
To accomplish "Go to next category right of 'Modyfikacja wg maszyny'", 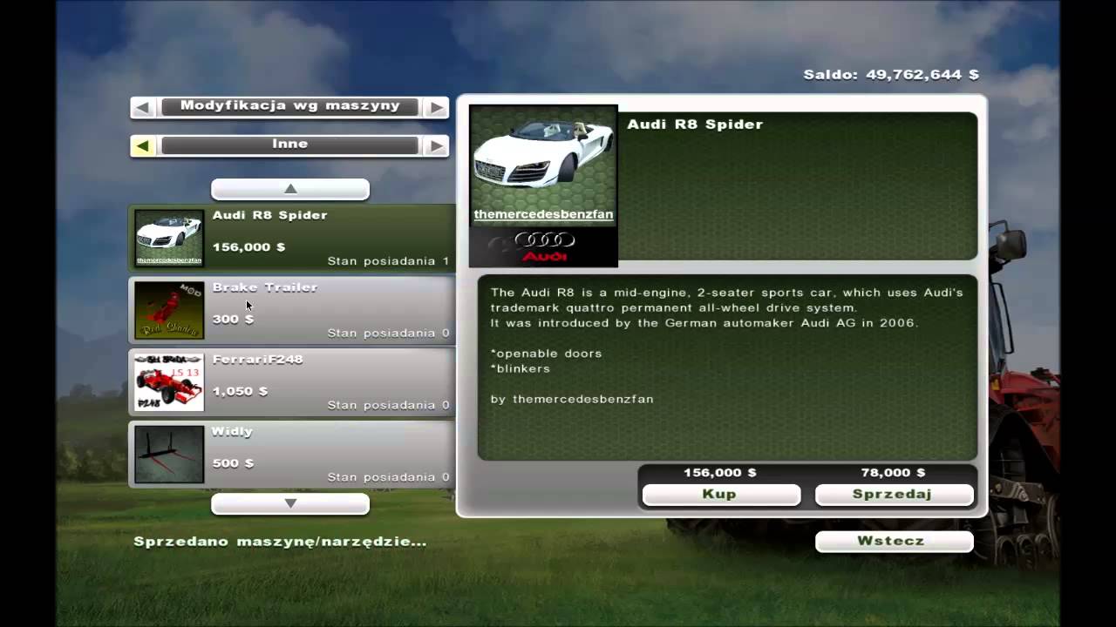I will (x=436, y=107).
